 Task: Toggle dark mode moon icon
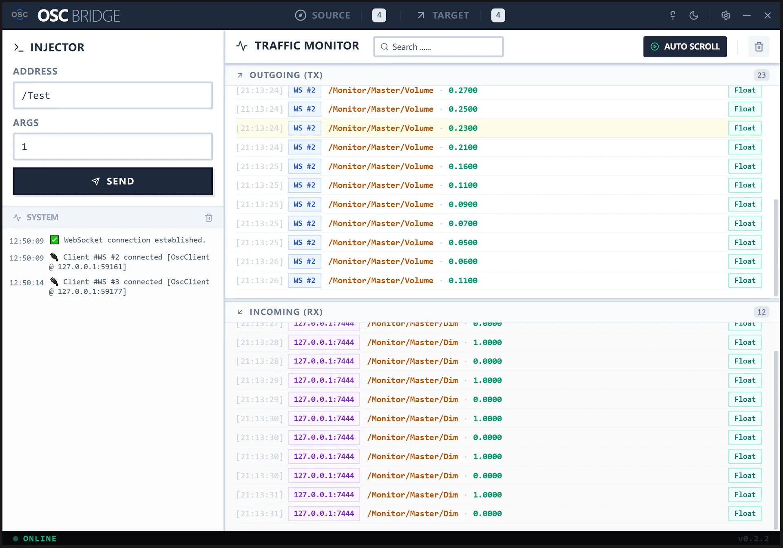(x=694, y=15)
